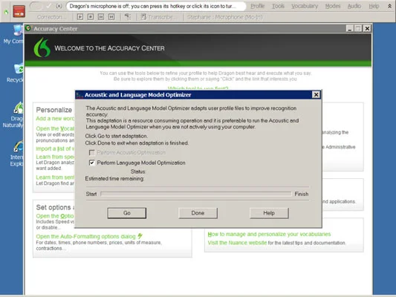
Task: Uncheck Perform Language Model Optimization checkbox
Action: click(x=92, y=163)
